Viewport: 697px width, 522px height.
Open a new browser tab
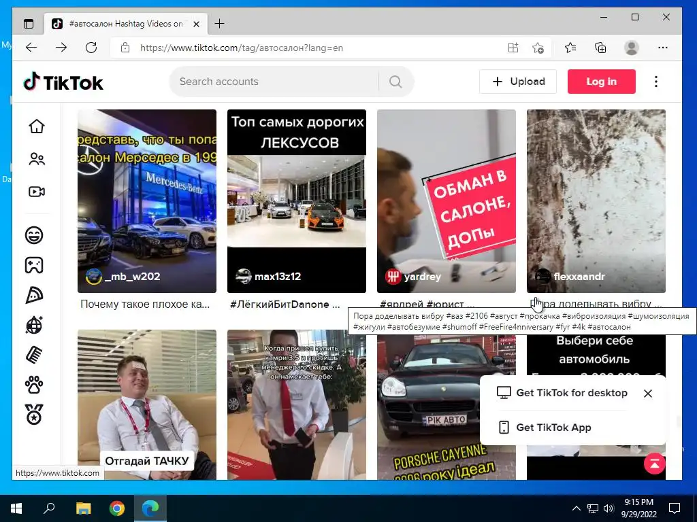[219, 24]
